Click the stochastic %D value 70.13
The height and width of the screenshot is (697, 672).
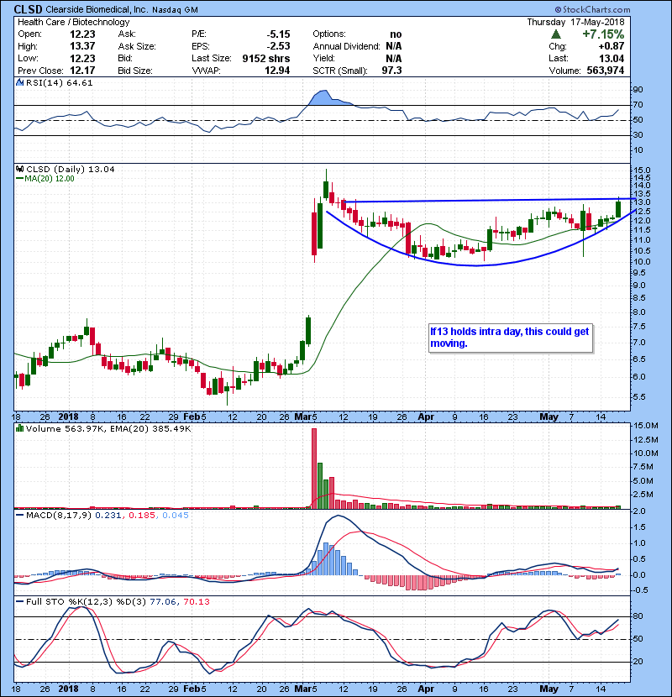click(x=196, y=601)
